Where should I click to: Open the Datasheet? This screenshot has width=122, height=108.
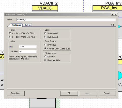coord(16,93)
